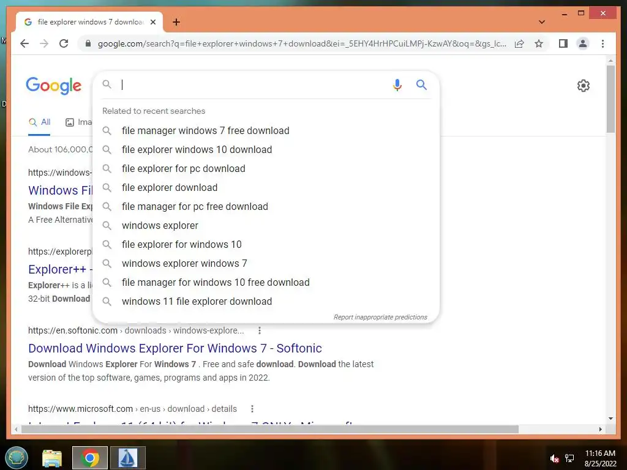This screenshot has width=627, height=470.
Task: Click the www.microsoft.com result URL
Action: (x=132, y=409)
